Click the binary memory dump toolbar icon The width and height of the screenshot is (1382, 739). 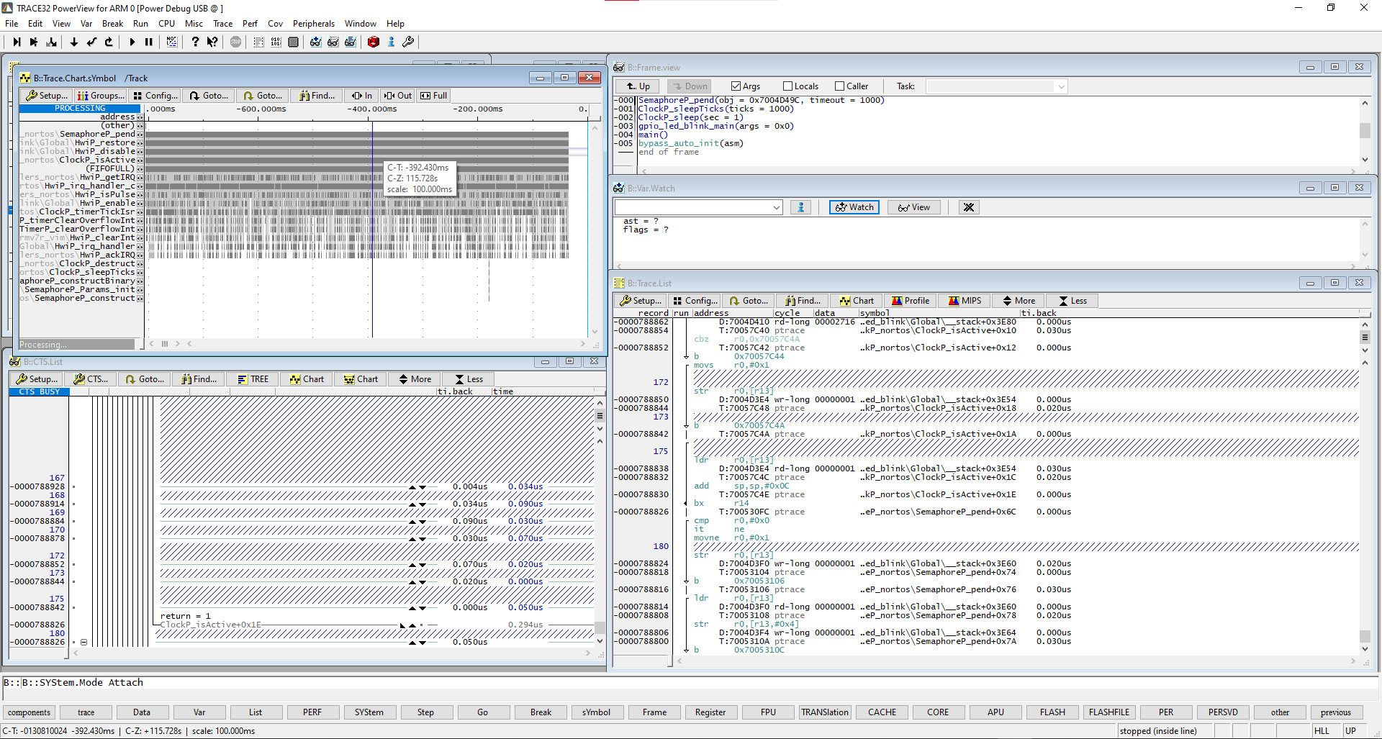click(x=276, y=42)
